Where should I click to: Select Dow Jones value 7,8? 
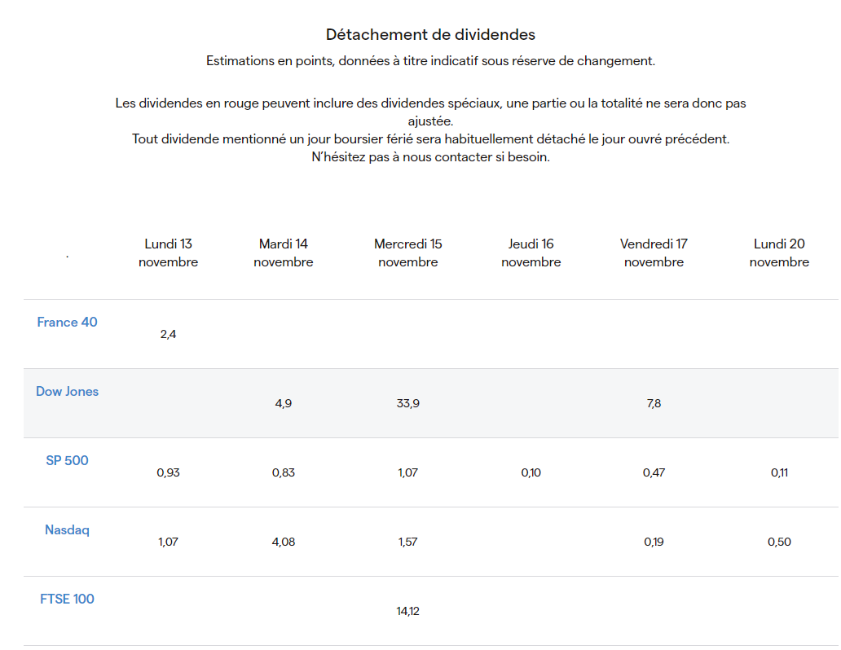pyautogui.click(x=654, y=403)
